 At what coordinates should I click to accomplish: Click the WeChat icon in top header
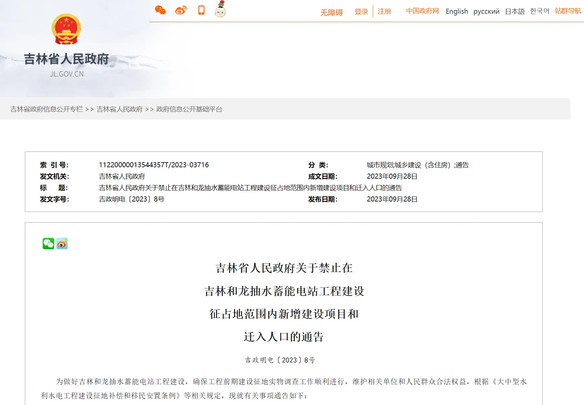(160, 10)
